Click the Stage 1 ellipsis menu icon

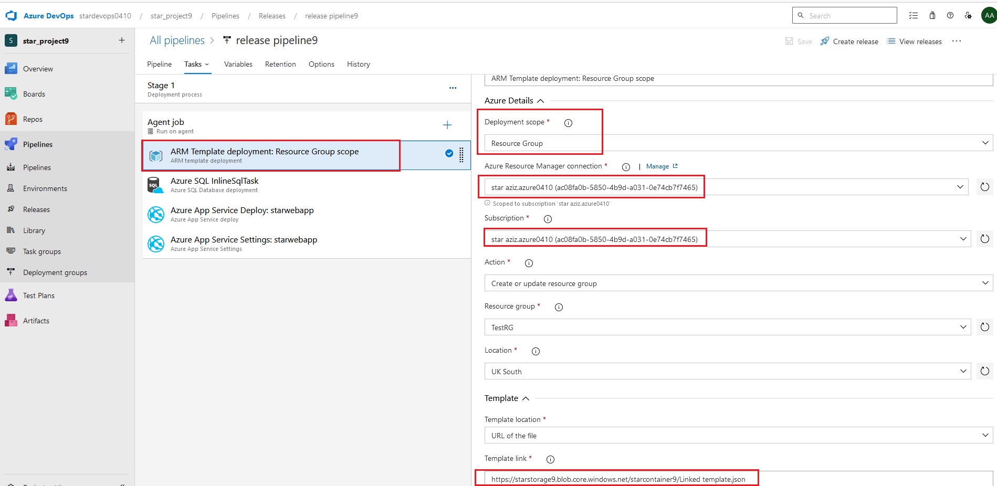453,88
